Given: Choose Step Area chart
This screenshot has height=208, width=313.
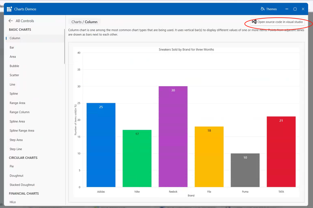Looking at the screenshot, I should (x=16, y=140).
